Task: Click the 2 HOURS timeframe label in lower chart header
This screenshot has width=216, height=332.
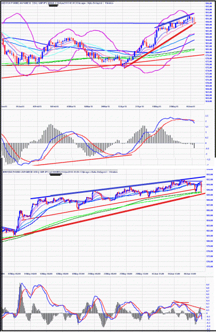Action: [x=55, y=172]
